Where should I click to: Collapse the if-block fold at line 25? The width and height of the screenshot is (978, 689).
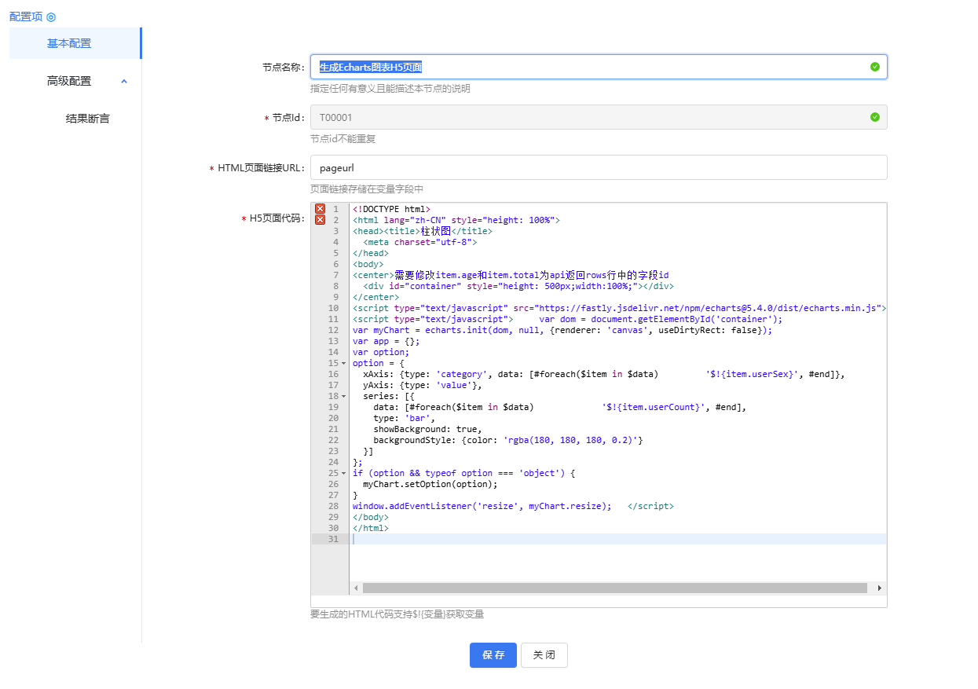click(x=343, y=473)
